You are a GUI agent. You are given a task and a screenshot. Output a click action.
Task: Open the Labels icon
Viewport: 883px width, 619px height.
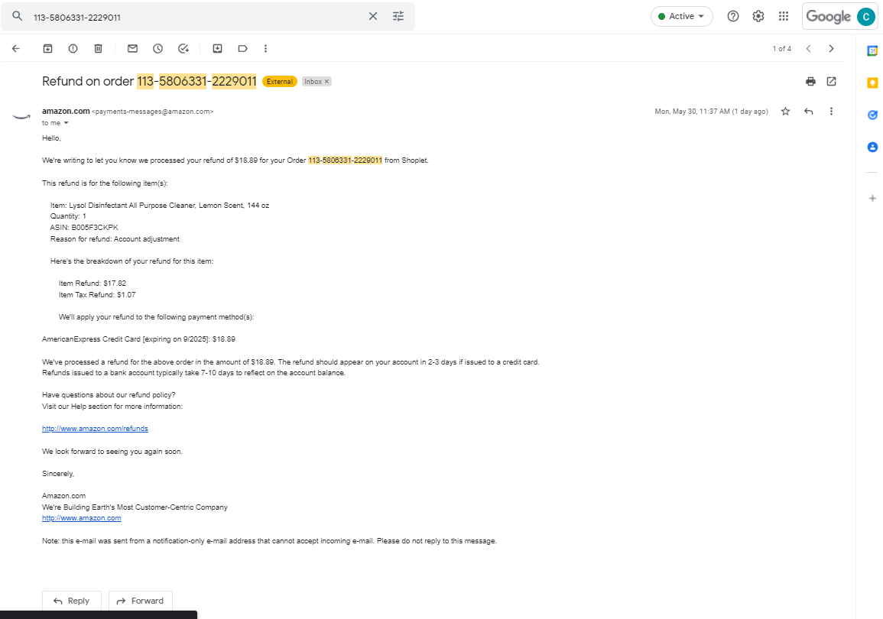pos(242,48)
